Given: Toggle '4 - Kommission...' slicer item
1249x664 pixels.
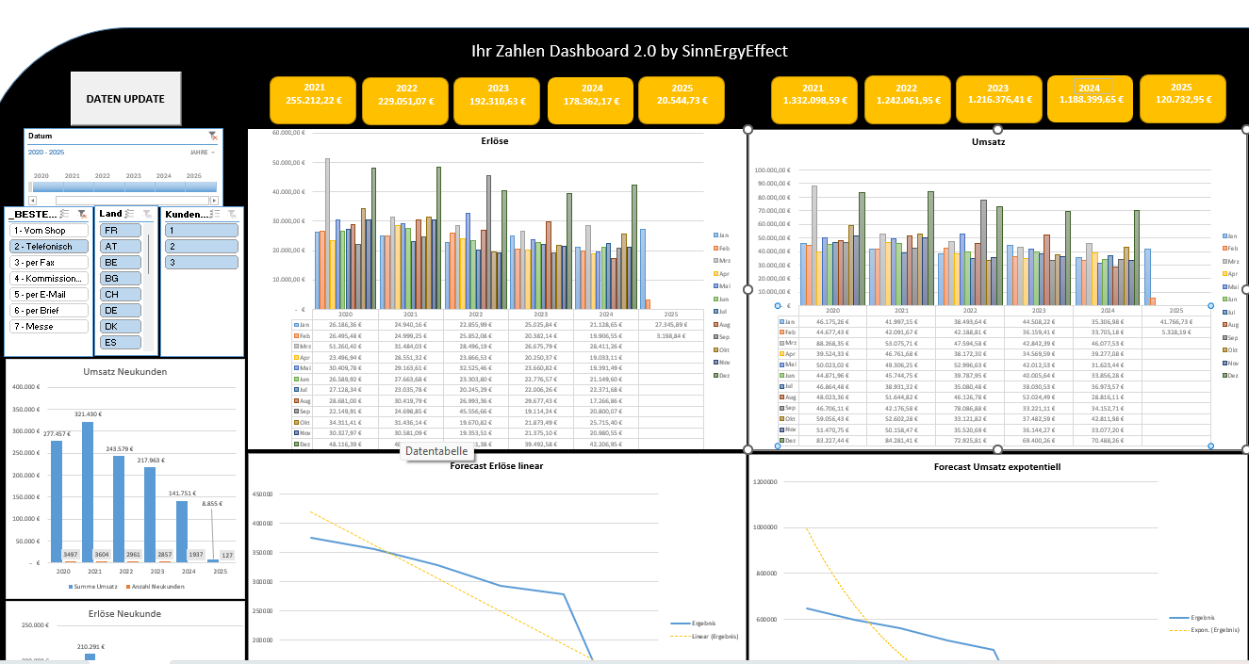Looking at the screenshot, I should 49,278.
